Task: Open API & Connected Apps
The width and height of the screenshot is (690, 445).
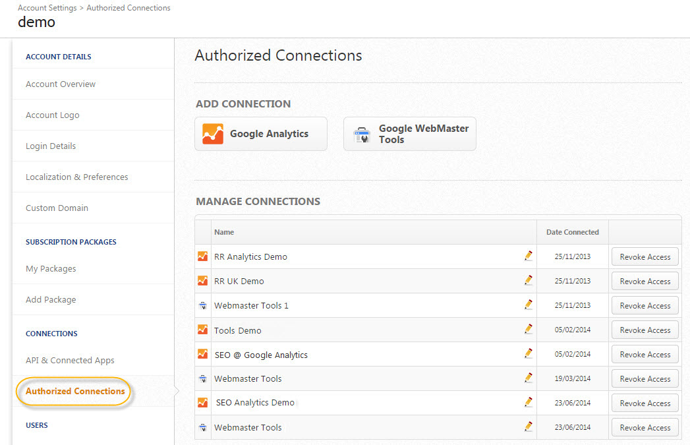Action: (70, 361)
